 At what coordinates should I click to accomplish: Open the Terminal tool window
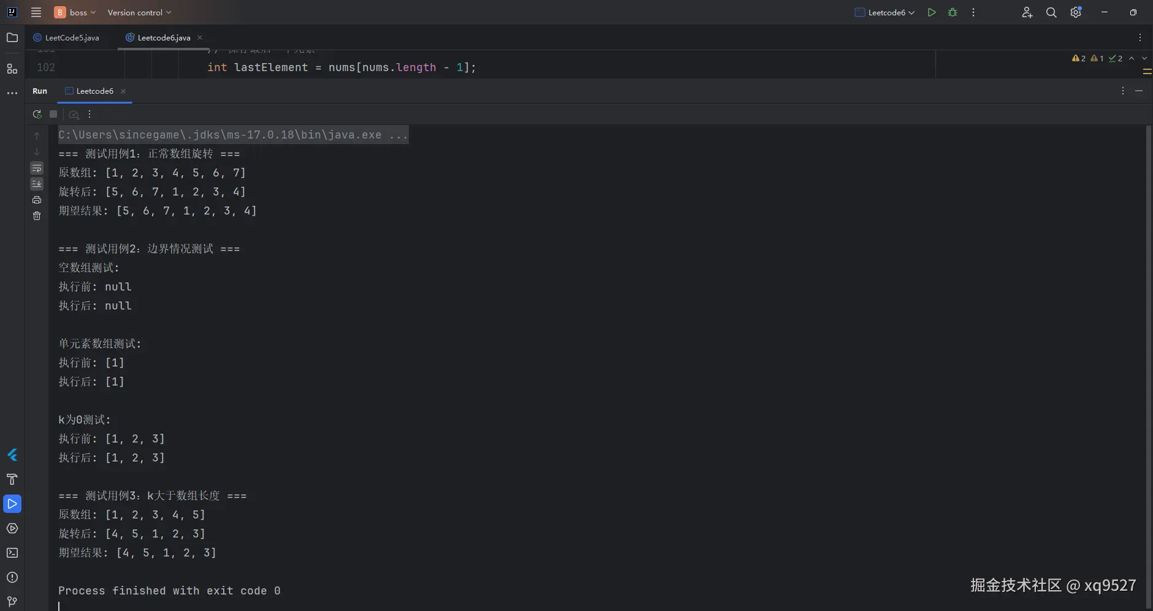12,553
